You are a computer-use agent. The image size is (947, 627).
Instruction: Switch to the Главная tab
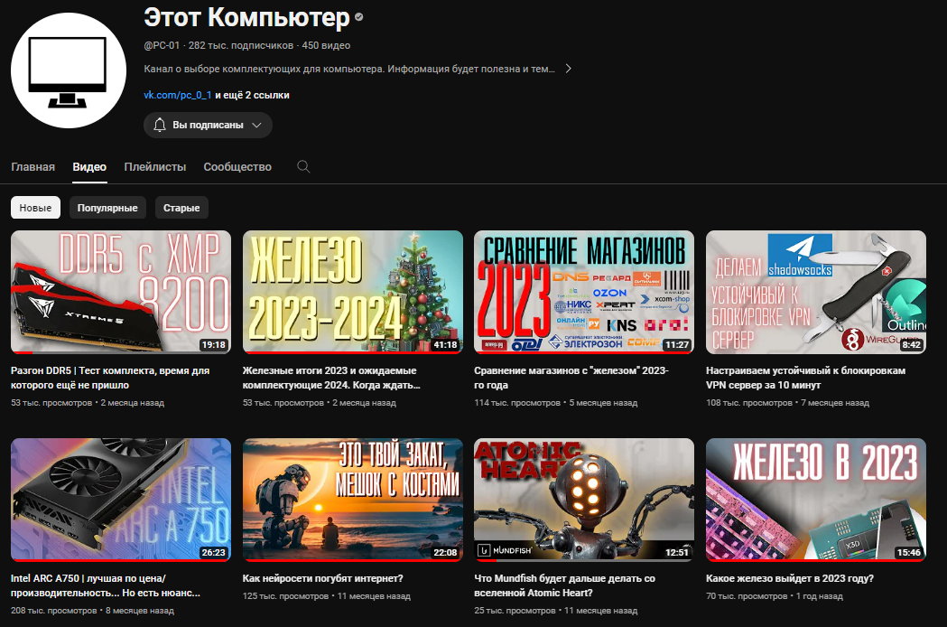tap(32, 167)
